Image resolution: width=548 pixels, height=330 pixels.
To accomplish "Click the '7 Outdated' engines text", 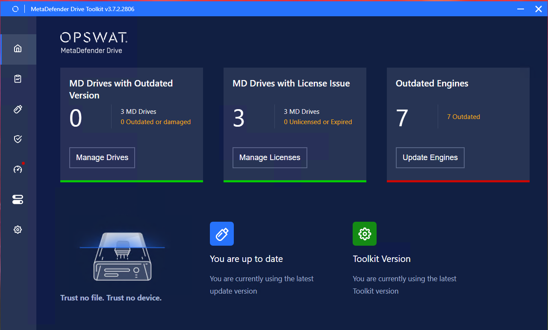I will (463, 117).
